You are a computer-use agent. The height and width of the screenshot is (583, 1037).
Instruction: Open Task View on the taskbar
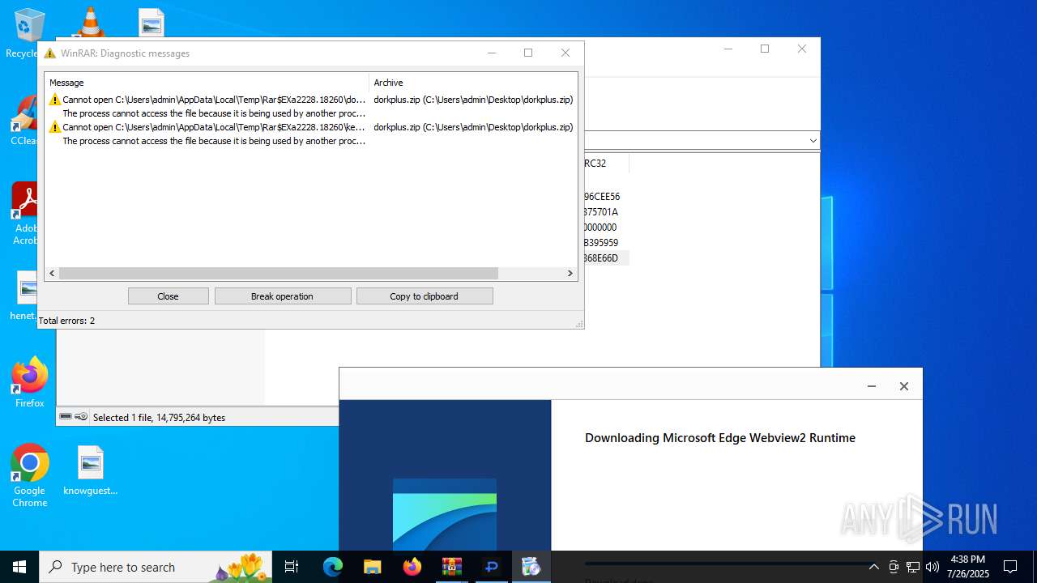(292, 567)
